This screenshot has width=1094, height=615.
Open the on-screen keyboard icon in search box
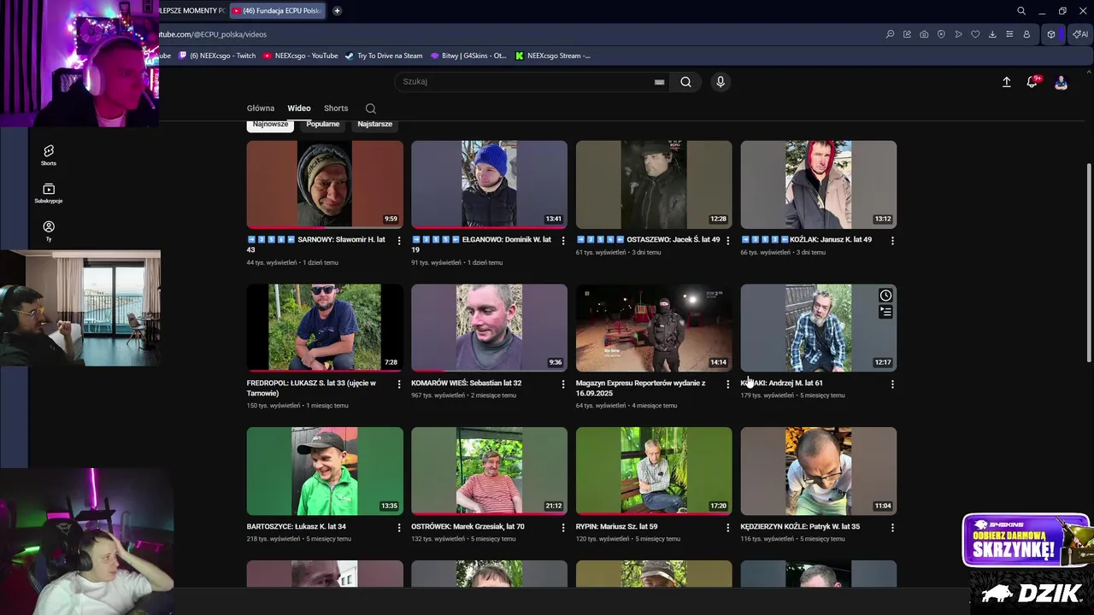click(659, 82)
